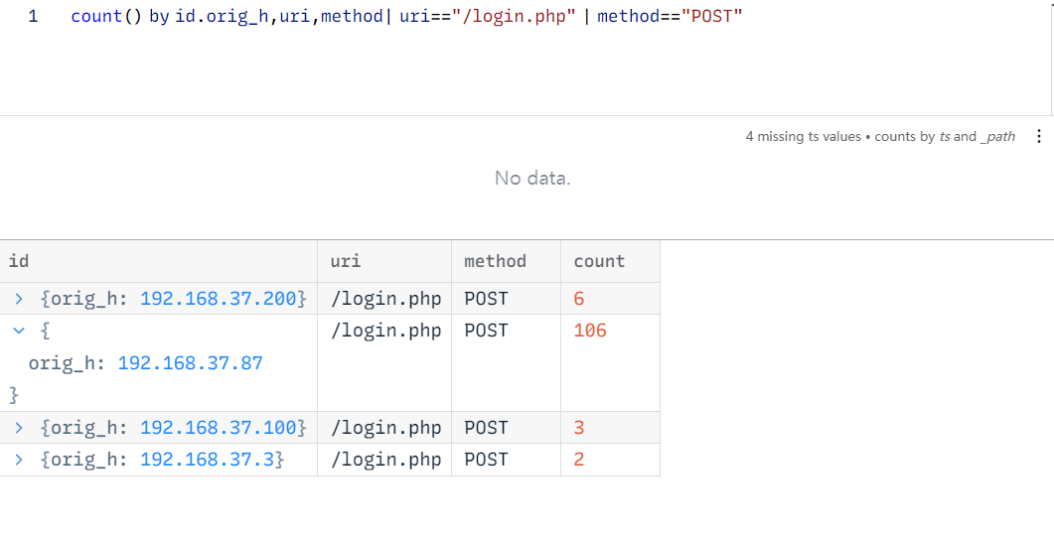Screen dimensions: 1054x540
Task: Collapse the expanded 192.168.37.87 record
Action: [18, 331]
